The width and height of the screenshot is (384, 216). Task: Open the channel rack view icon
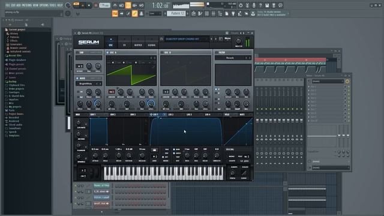(x=206, y=14)
